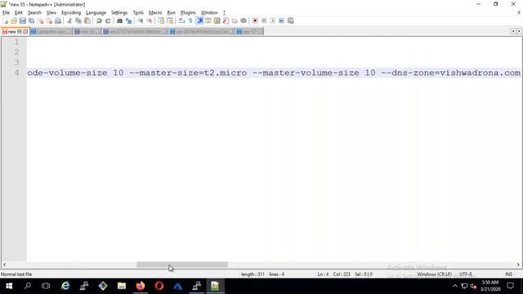The width and height of the screenshot is (523, 294).
Task: Open the Encoding menu
Action: 71,13
